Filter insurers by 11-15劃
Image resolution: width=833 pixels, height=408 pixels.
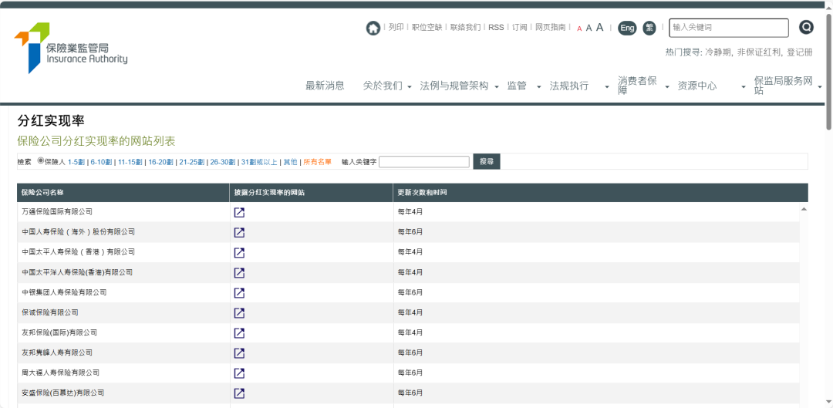pos(130,162)
